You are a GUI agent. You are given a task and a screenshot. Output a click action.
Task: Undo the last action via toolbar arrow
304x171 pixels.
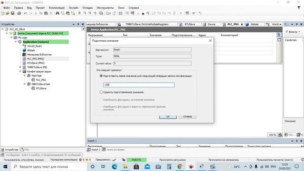pos(25,13)
